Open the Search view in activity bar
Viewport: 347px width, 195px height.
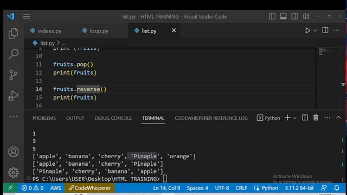(13, 54)
